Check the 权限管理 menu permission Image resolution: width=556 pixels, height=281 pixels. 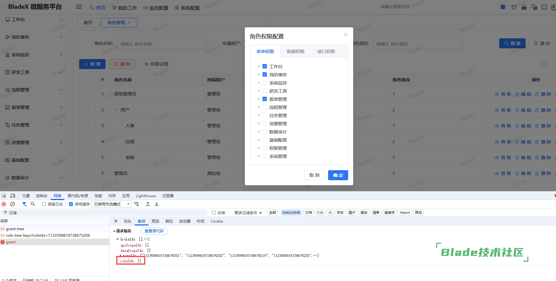pyautogui.click(x=265, y=148)
